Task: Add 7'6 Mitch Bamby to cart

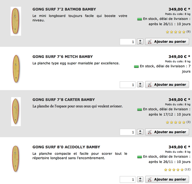Action: pos(167,84)
